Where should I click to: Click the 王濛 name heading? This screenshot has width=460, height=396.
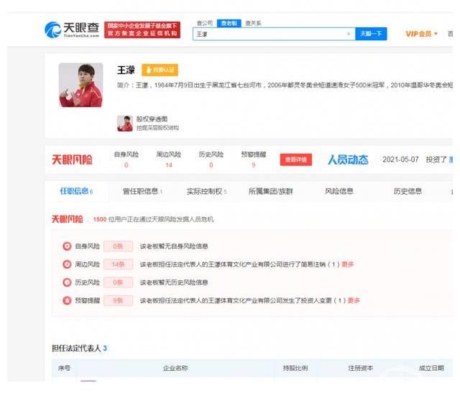click(x=126, y=70)
